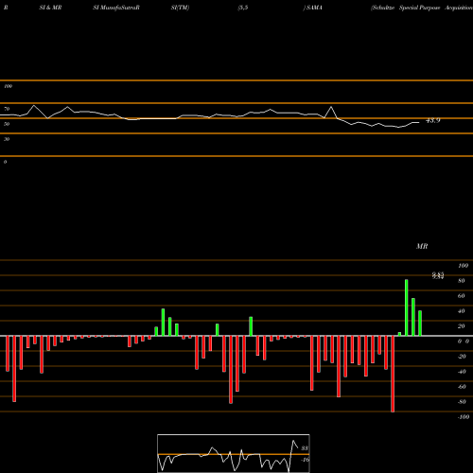Click the SI & MR header text

pos(50,8)
